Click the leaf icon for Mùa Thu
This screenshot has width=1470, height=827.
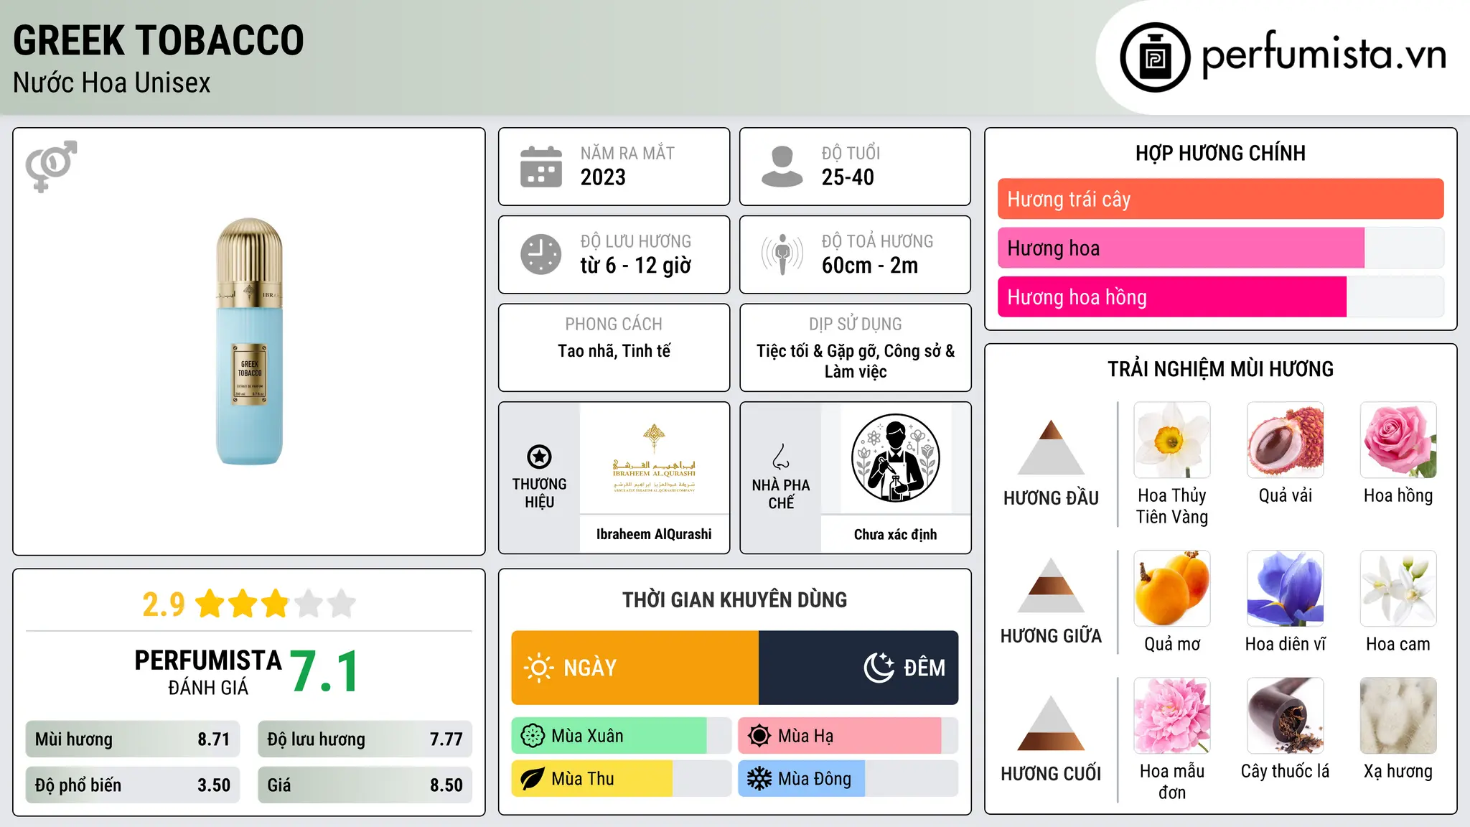click(533, 779)
